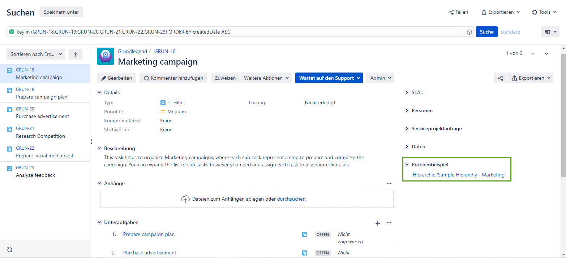Click the JQL search query field
The height and width of the screenshot is (258, 566).
pyautogui.click(x=239, y=32)
